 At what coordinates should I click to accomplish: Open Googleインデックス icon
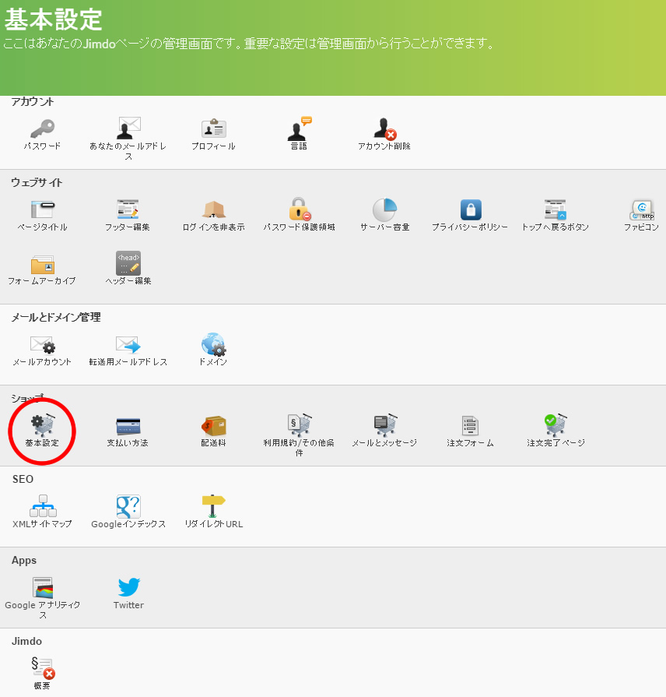pyautogui.click(x=128, y=507)
